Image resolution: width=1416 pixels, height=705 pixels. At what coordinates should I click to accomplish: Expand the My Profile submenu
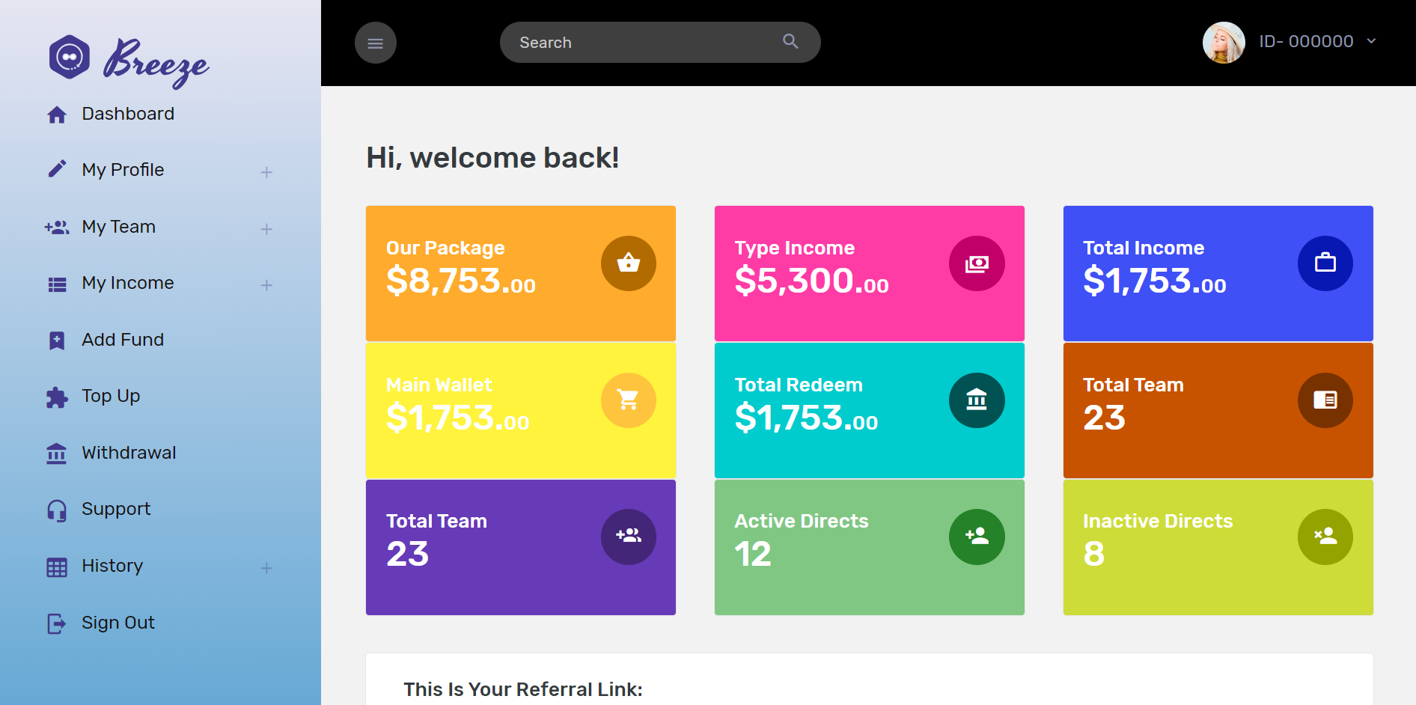tap(266, 172)
